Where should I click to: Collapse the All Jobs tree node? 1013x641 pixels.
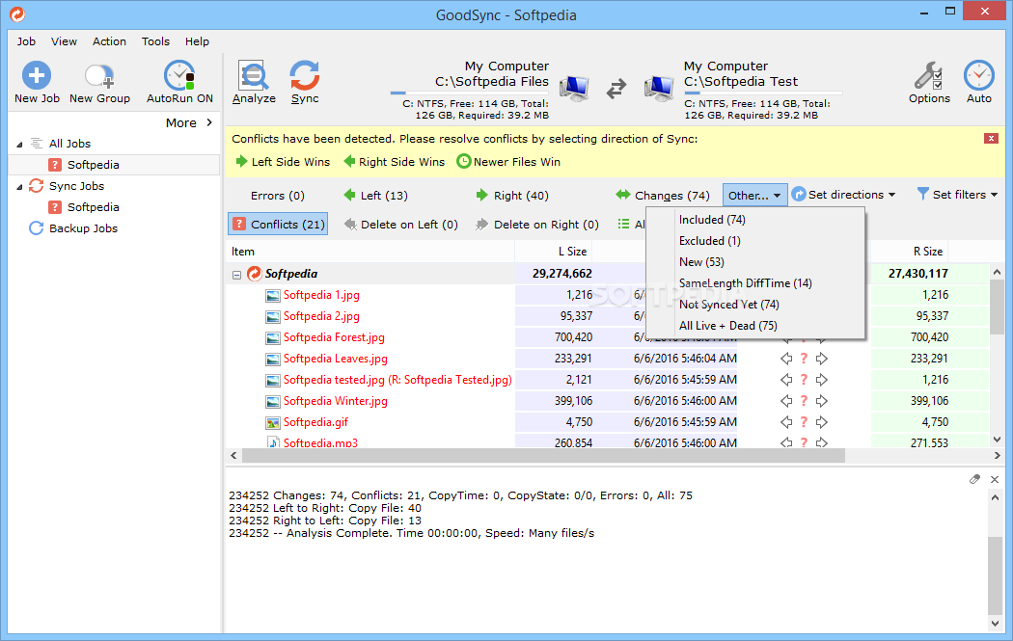(x=19, y=144)
